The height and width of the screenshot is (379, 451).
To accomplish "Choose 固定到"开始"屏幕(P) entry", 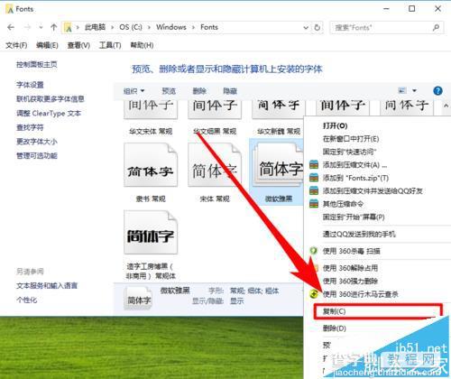I will coord(354,217).
